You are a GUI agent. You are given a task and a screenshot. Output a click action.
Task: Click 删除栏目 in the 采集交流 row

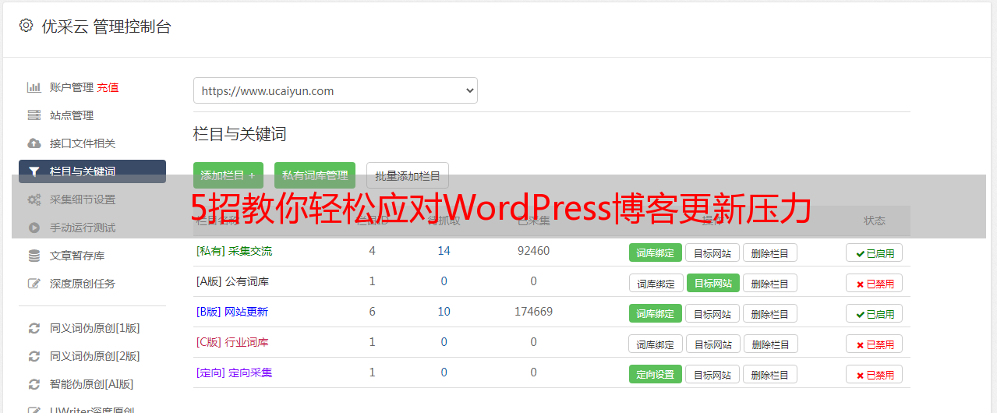point(770,252)
